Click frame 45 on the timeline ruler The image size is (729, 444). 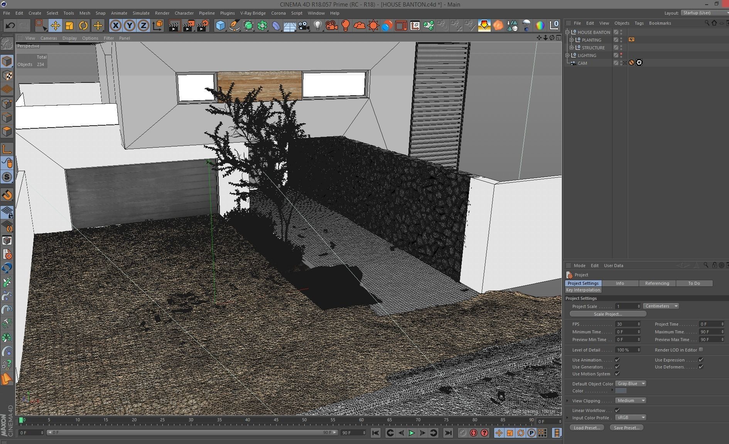276,420
